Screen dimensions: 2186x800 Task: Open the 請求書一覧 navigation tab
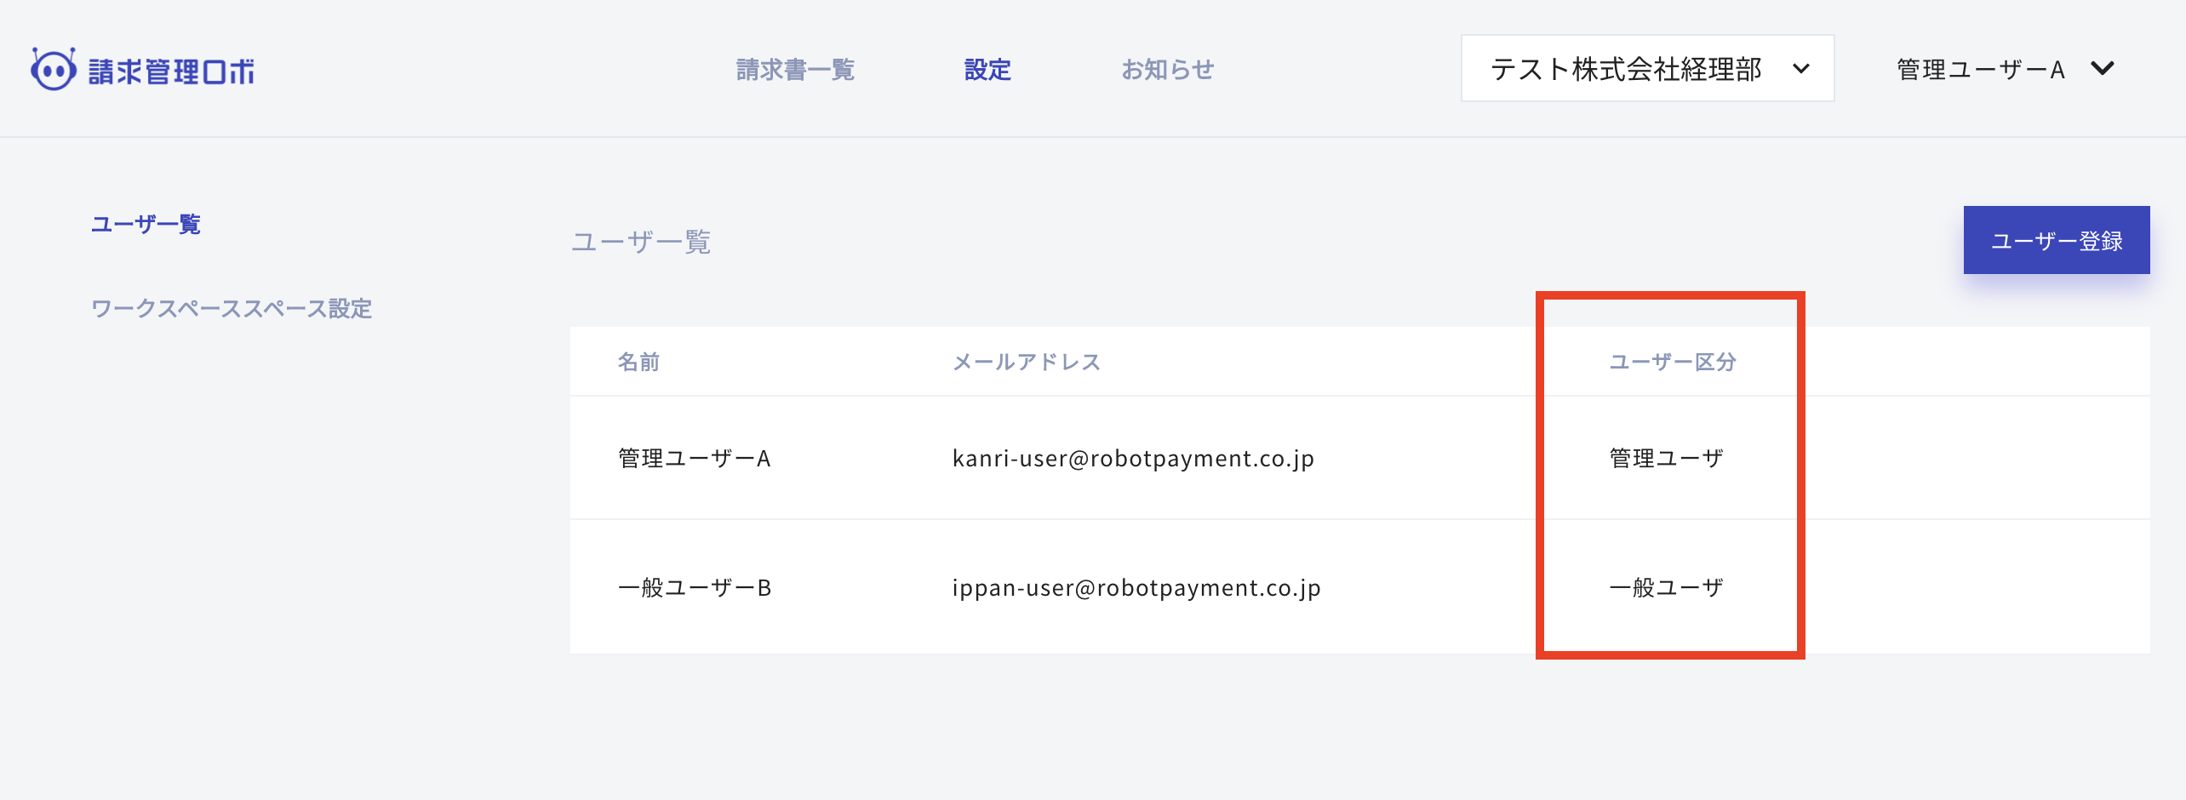[795, 70]
